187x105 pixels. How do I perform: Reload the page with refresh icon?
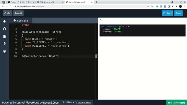[x=11, y=6]
